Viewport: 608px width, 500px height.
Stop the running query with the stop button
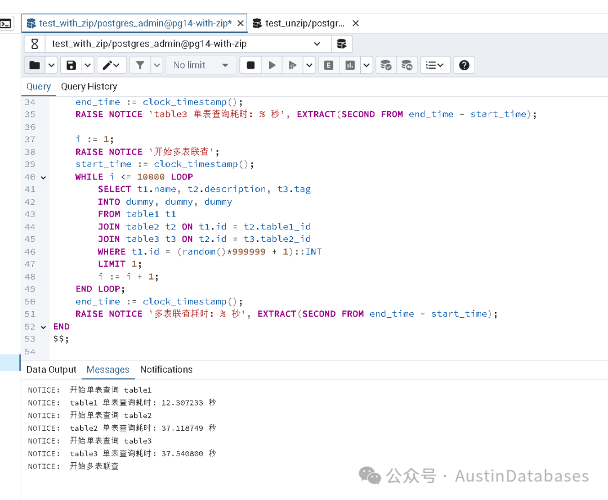[x=251, y=65]
